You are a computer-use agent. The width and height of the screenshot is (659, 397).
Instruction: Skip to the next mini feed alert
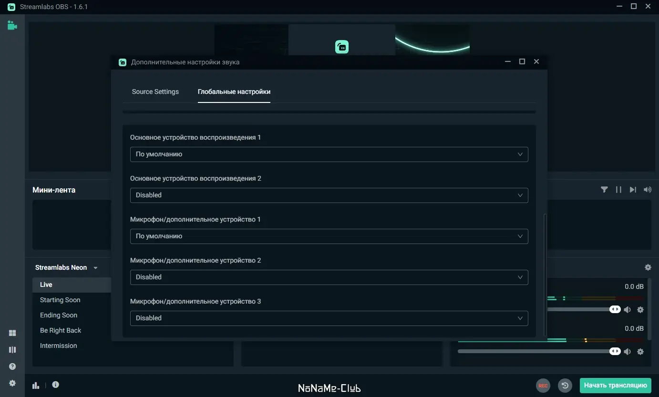tap(633, 190)
